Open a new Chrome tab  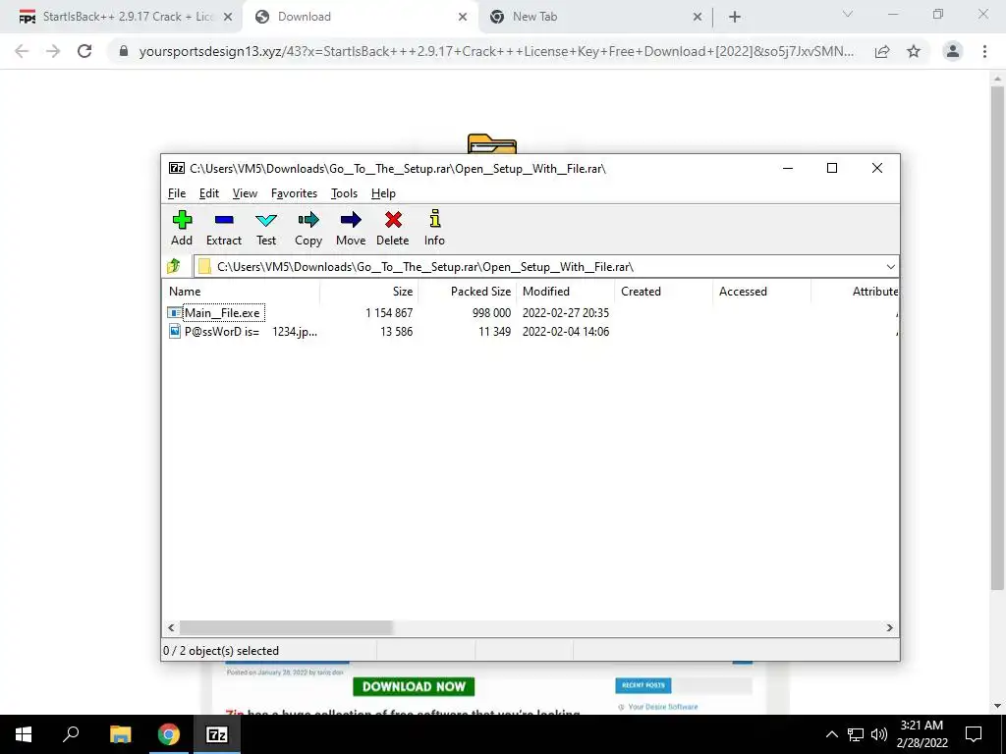coord(735,17)
